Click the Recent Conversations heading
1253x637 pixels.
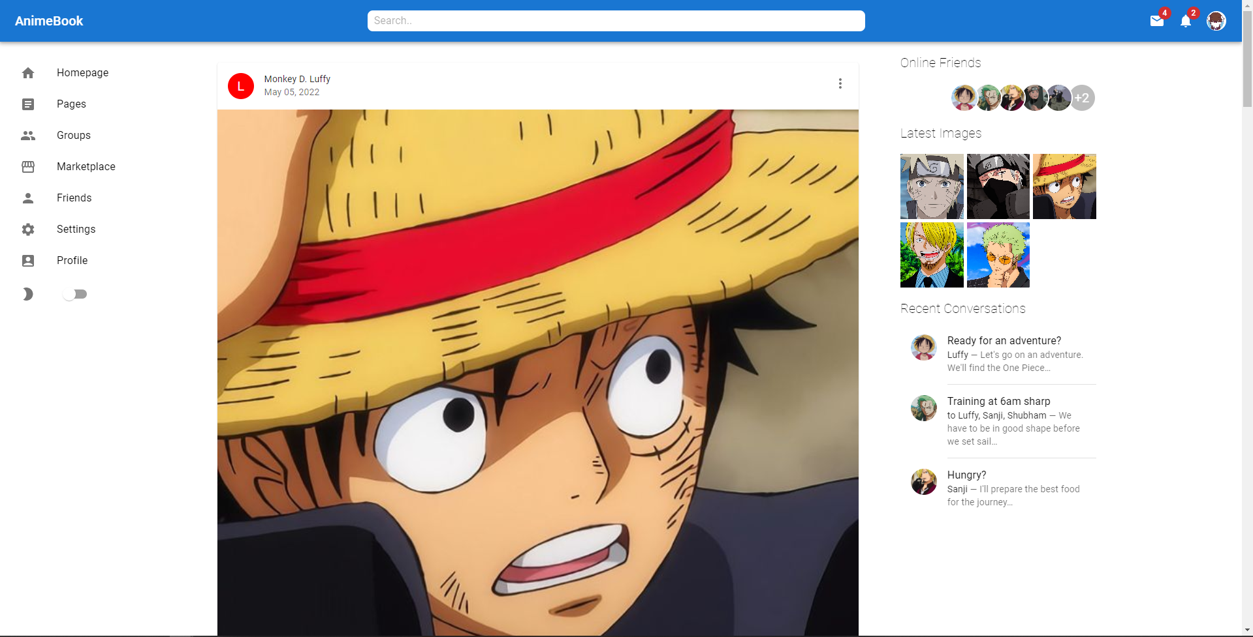963,308
